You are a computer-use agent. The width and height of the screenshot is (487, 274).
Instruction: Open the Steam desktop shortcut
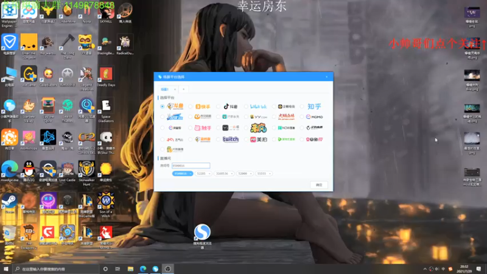(x=9, y=203)
